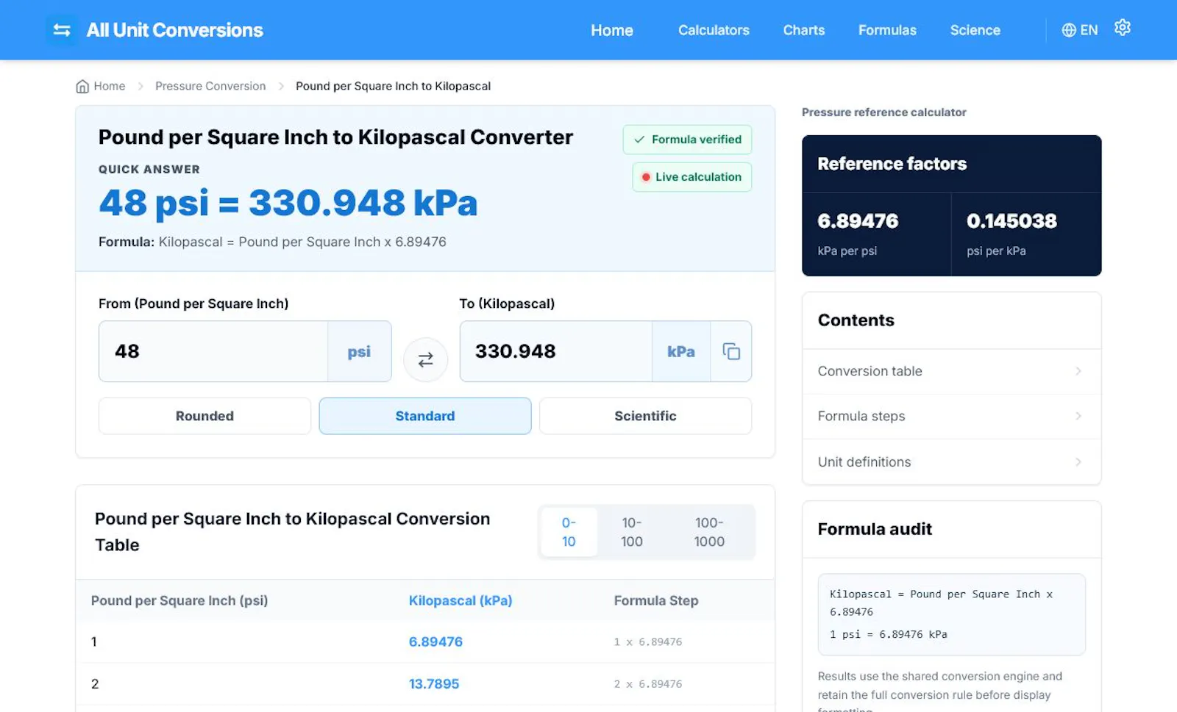Expand the Conversion table chevron
1177x712 pixels.
point(1078,371)
